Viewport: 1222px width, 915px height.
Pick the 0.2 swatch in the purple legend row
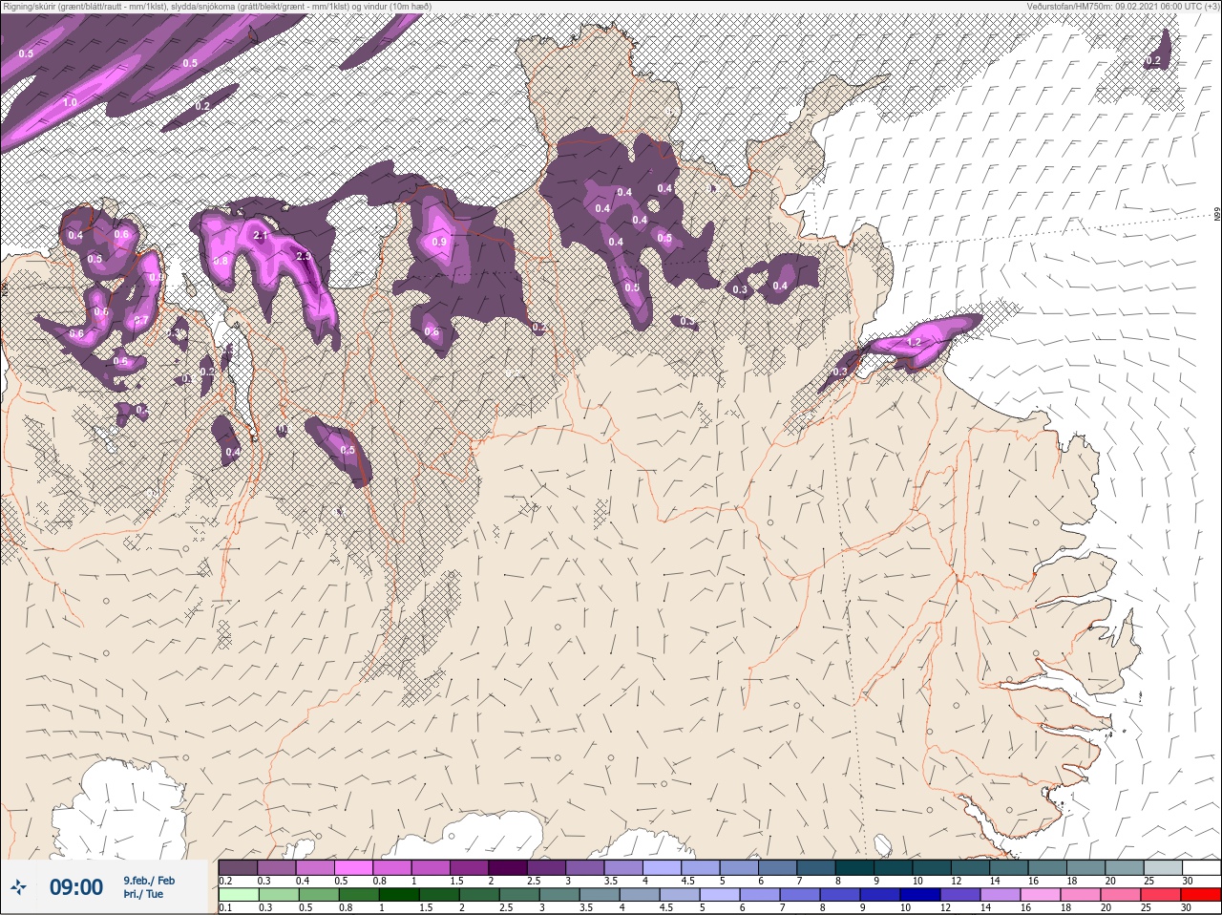point(238,867)
